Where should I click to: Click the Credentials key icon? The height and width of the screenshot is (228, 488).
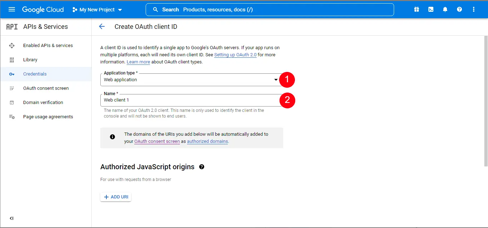click(x=12, y=74)
